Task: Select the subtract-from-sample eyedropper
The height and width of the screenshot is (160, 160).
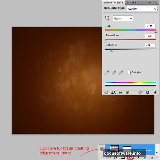Action: [x=121, y=73]
